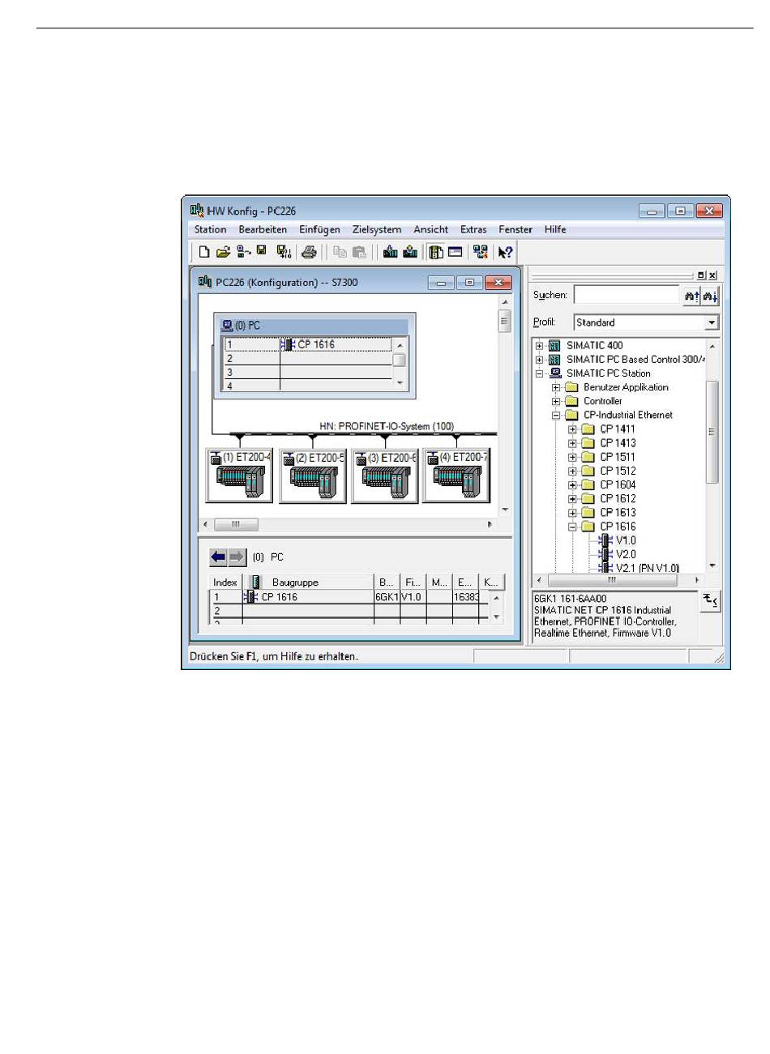Open the Ansicht menu
This screenshot has width=770, height=1054.
click(x=430, y=229)
